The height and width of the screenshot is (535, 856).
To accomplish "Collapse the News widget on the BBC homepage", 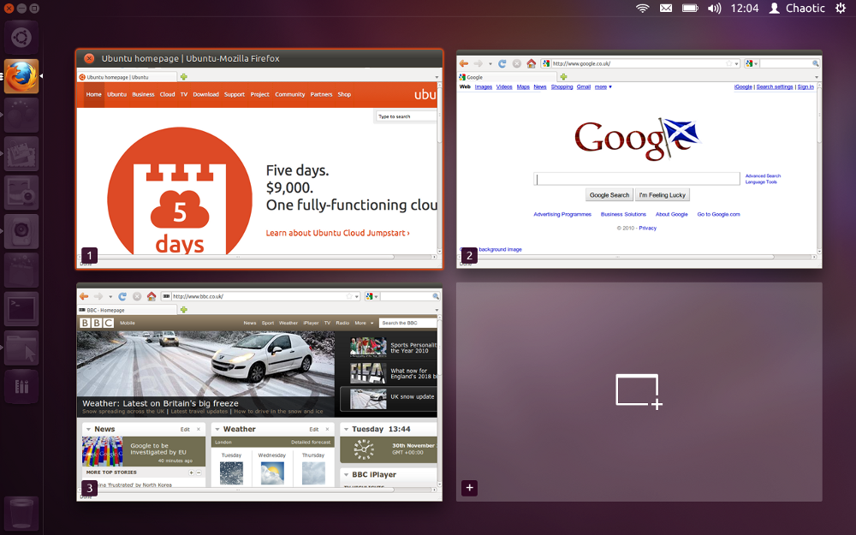I will coord(89,429).
